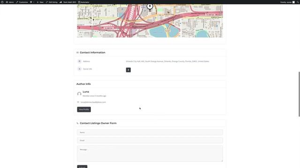Focus the Message text area
The height and width of the screenshot is (168, 300).
tap(150, 154)
